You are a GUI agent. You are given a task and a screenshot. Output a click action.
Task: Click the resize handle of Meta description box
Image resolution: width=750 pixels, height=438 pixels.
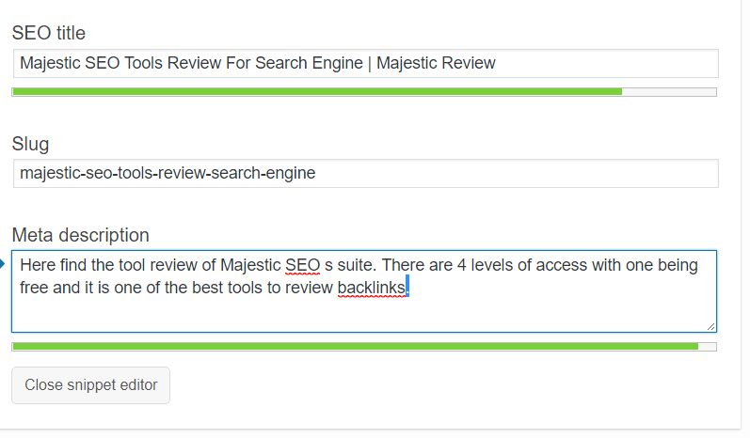(710, 327)
